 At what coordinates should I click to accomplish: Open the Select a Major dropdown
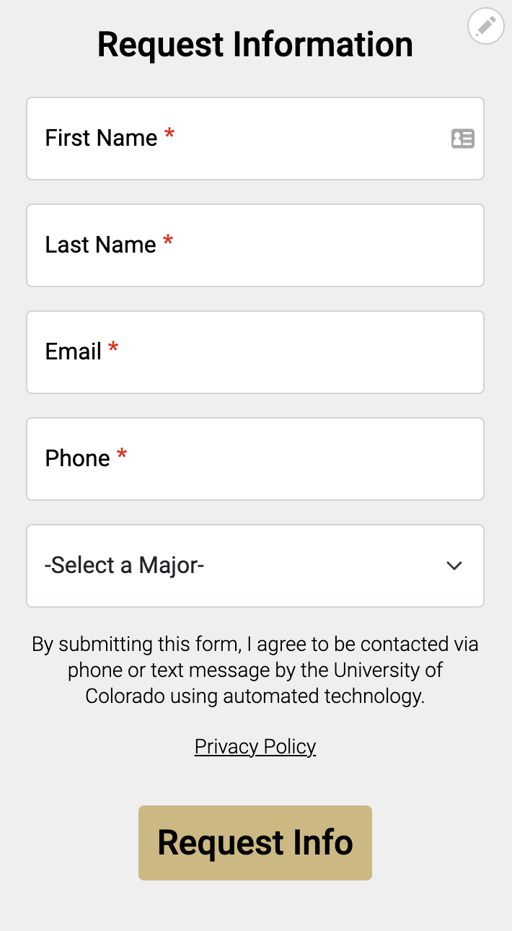[255, 566]
